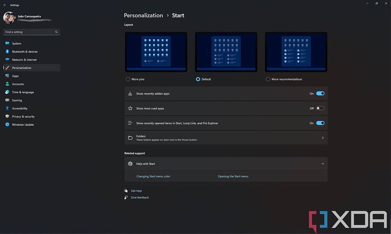Minimize the Settings window
Image resolution: width=391 pixels, height=234 pixels.
(367, 3)
